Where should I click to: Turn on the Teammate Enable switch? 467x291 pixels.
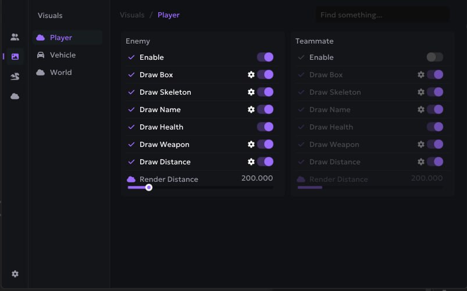pyautogui.click(x=435, y=57)
